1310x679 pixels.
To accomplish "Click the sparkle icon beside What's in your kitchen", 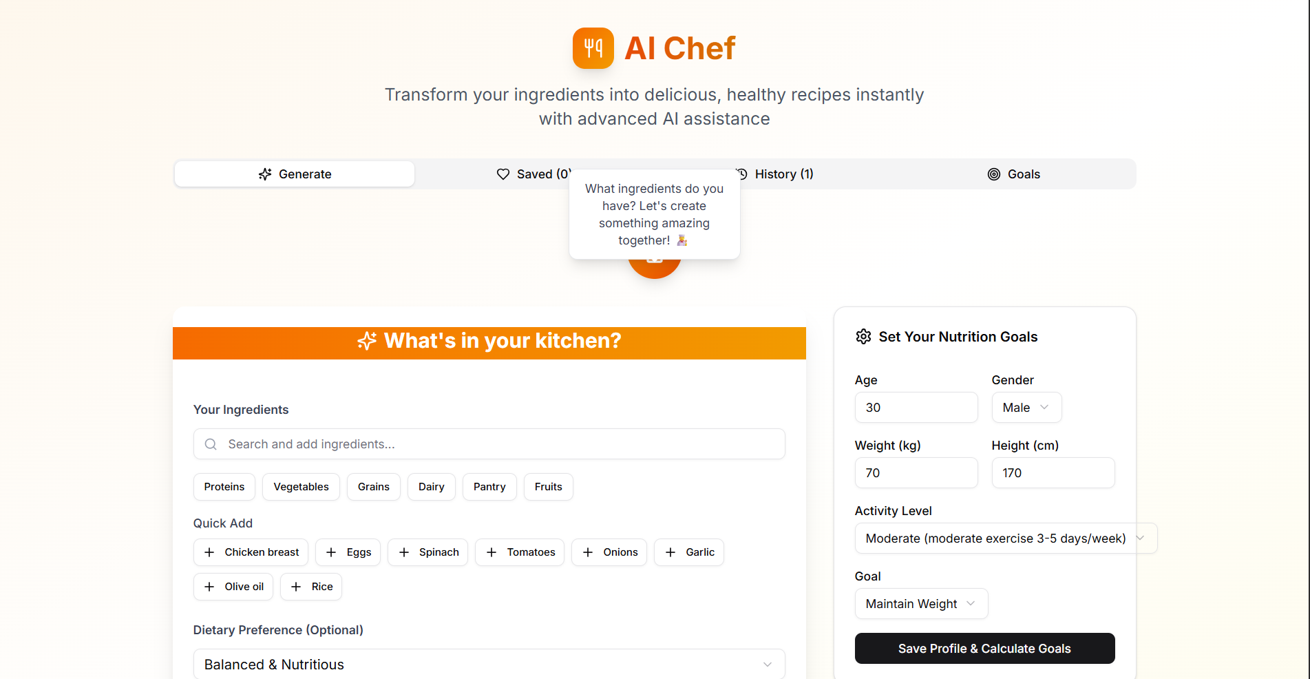I will click(x=367, y=341).
